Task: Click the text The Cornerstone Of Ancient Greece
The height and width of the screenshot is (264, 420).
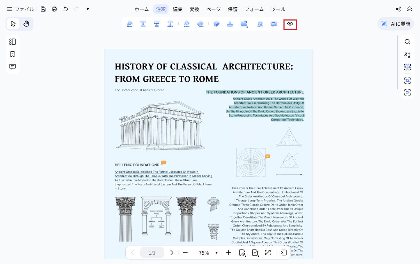Action: pyautogui.click(x=139, y=90)
